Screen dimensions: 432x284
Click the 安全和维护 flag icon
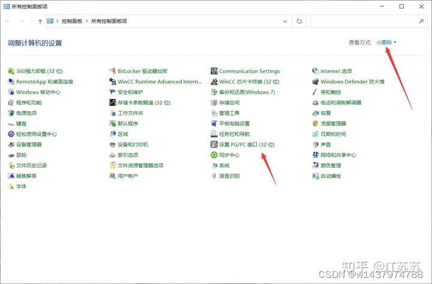(x=112, y=92)
